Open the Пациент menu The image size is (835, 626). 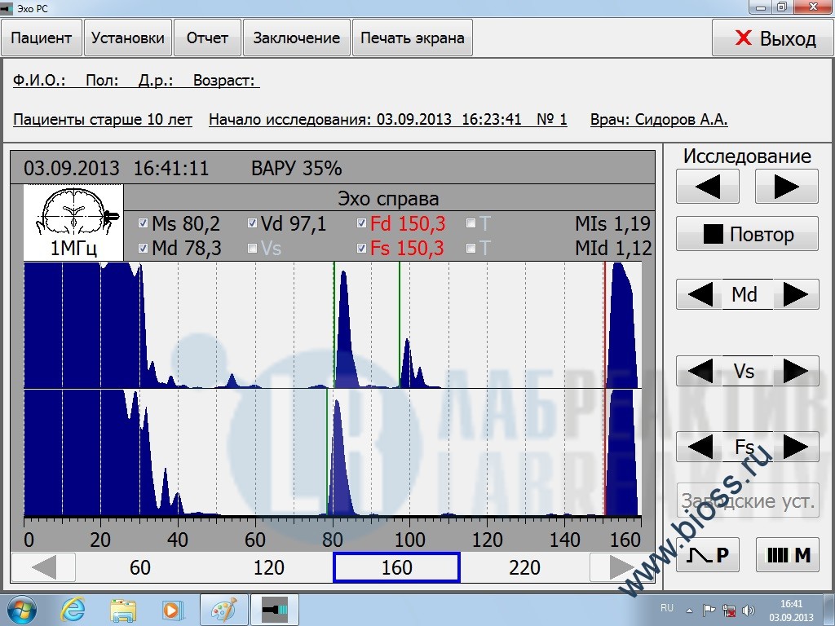pos(42,38)
